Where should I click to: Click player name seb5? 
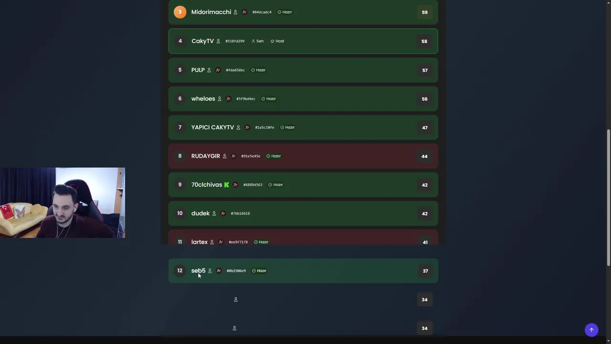pos(198,270)
